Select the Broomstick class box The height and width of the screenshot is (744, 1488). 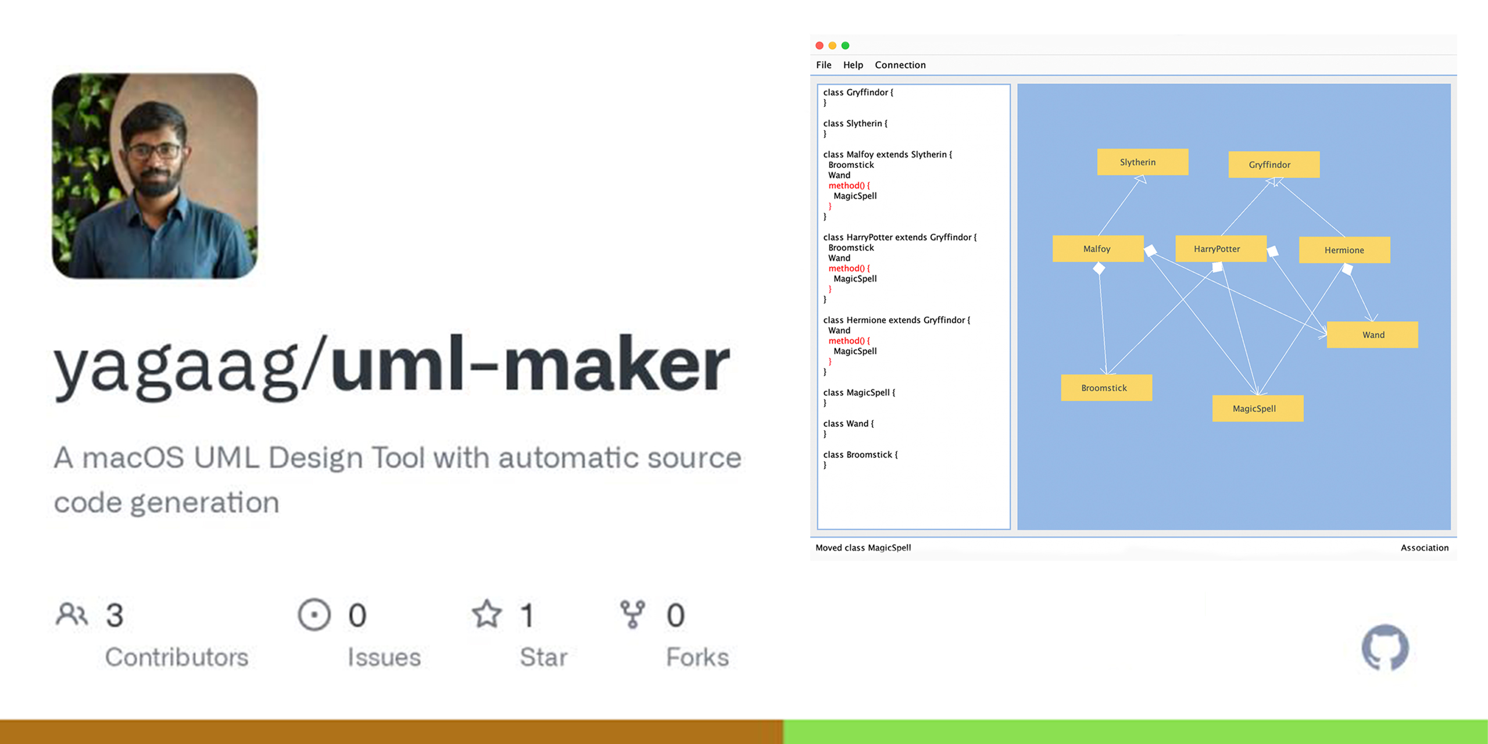(1106, 388)
